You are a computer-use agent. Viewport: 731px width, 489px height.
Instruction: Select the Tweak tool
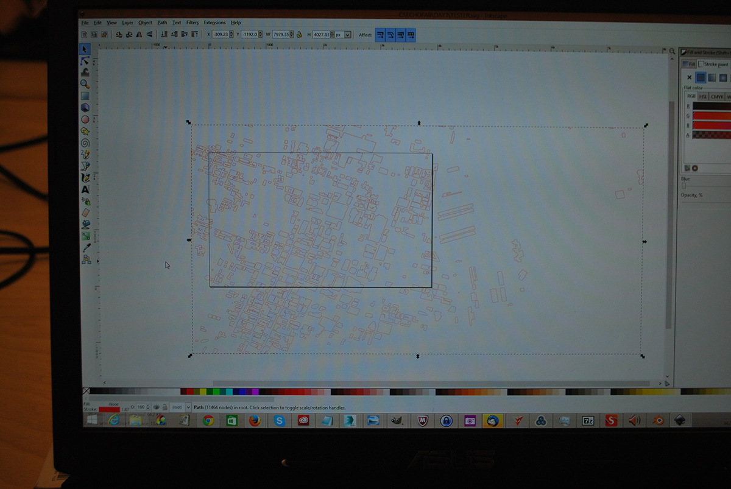point(85,72)
